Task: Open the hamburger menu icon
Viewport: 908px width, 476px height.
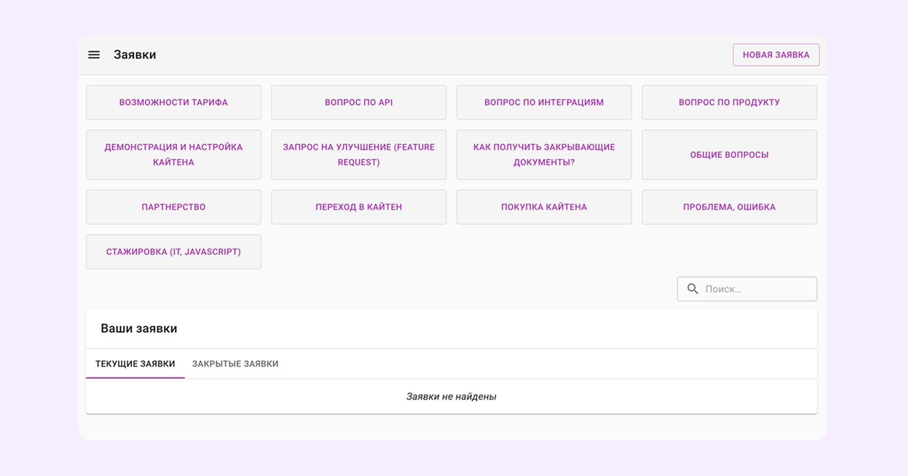Action: click(94, 55)
